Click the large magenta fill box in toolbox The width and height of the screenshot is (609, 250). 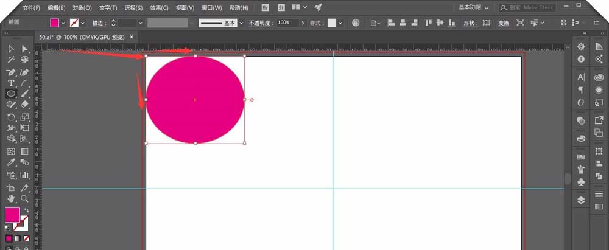click(12, 215)
